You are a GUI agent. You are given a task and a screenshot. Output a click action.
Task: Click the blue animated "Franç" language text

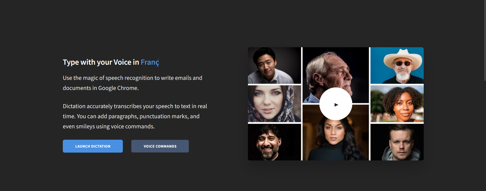coord(150,62)
